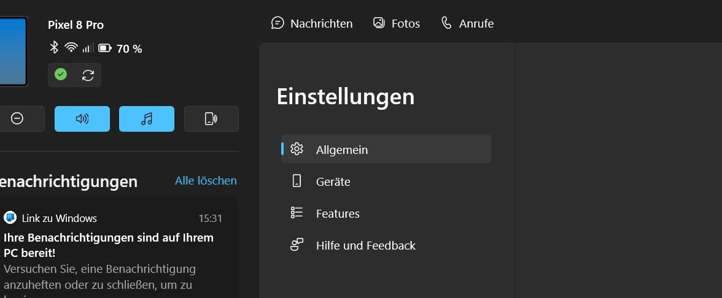Image resolution: width=722 pixels, height=298 pixels.
Task: Open Hilfe und Feedback section
Action: 386,245
